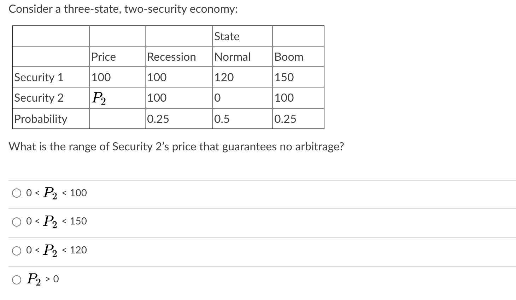The height and width of the screenshot is (300, 516).
Task: Click the Boom column header
Action: pyautogui.click(x=289, y=57)
